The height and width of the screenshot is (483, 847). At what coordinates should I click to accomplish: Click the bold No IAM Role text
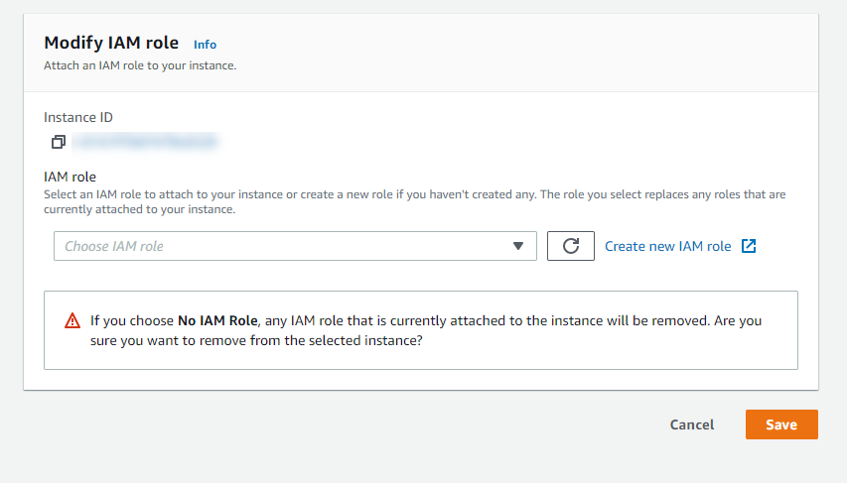[217, 321]
